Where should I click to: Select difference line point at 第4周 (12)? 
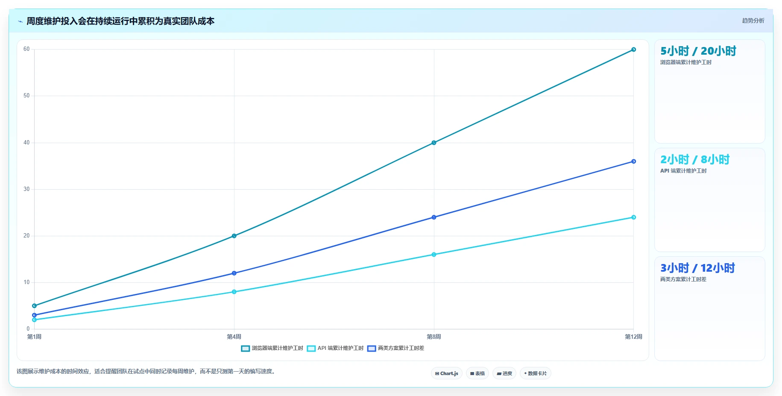coord(234,273)
